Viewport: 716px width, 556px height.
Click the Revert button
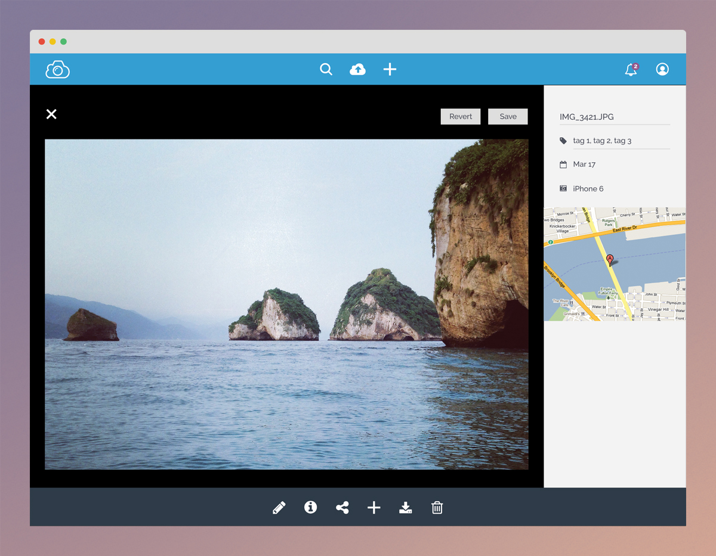[461, 116]
